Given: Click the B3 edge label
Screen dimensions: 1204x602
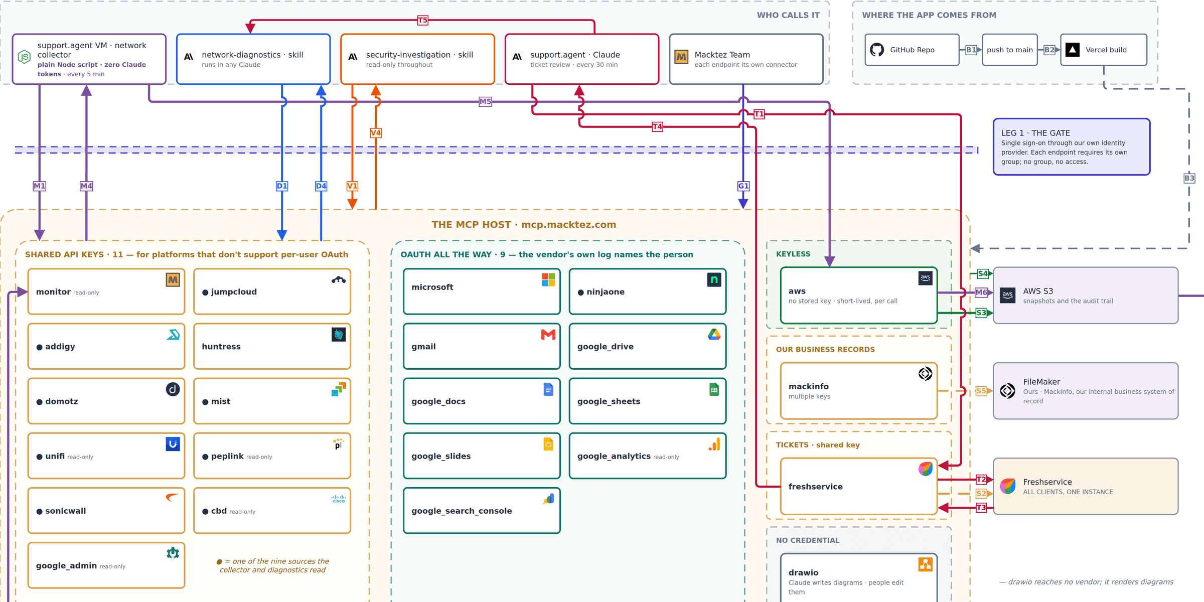Looking at the screenshot, I should 1189,178.
